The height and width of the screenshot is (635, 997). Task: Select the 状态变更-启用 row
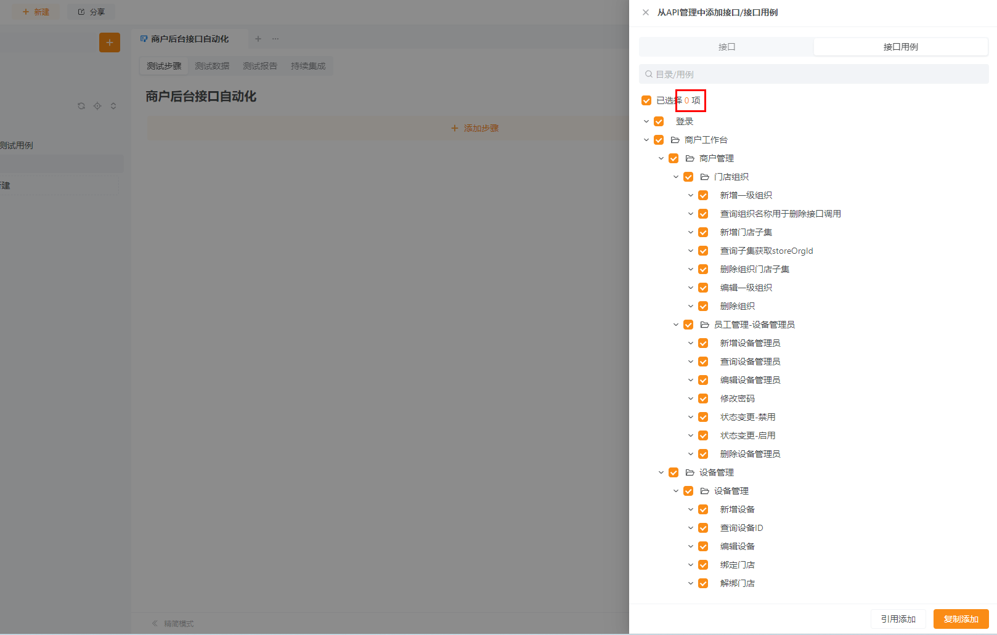pos(747,435)
